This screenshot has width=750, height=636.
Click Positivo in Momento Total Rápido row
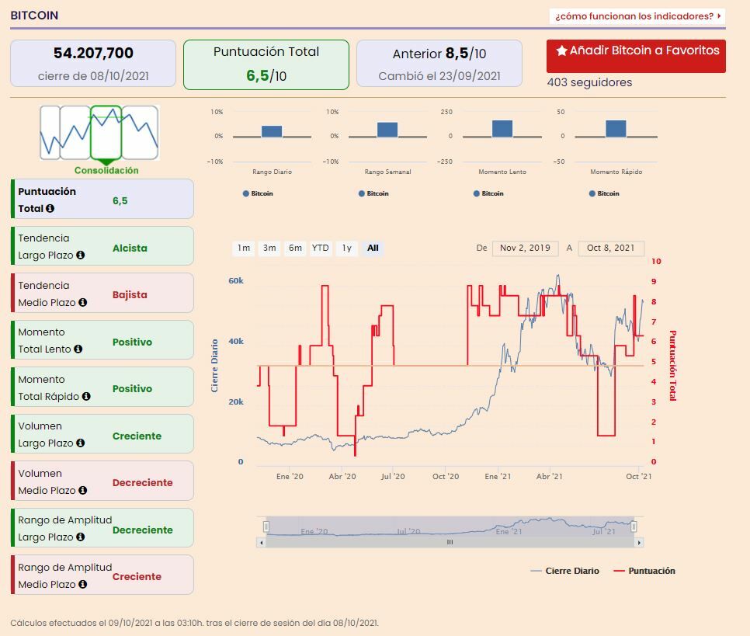coord(132,388)
